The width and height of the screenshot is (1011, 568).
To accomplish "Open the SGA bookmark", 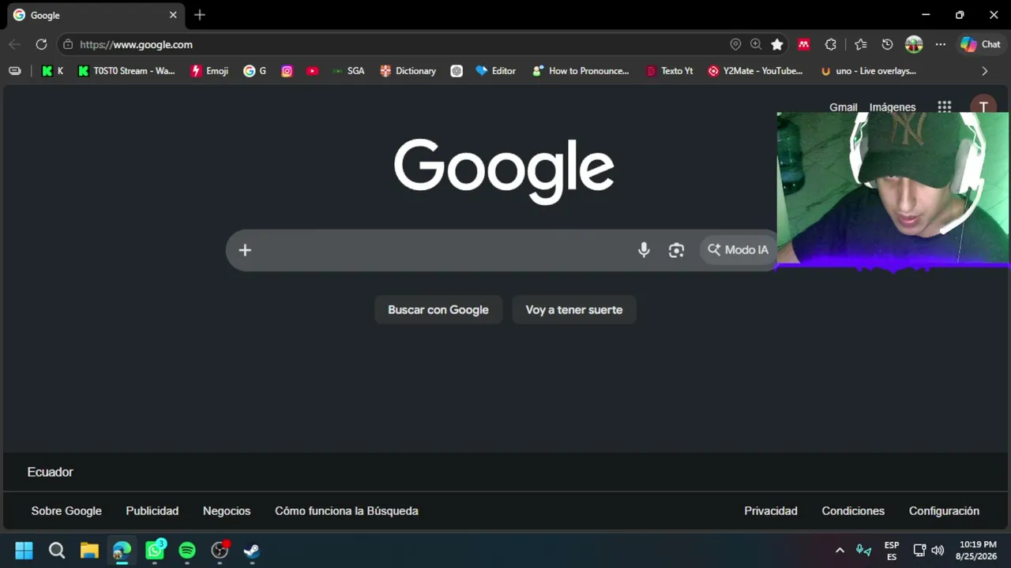I will [x=348, y=71].
